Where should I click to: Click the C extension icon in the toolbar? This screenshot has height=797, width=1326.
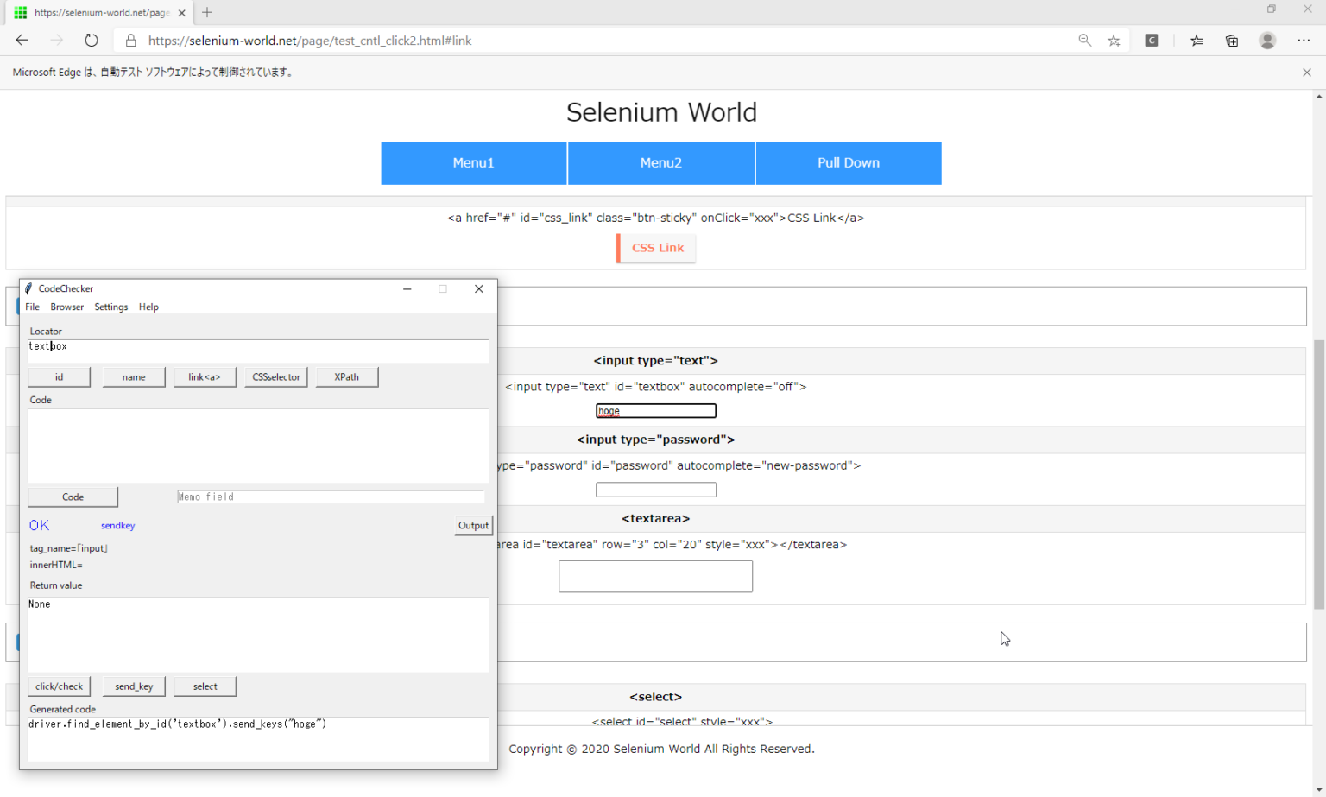point(1152,40)
